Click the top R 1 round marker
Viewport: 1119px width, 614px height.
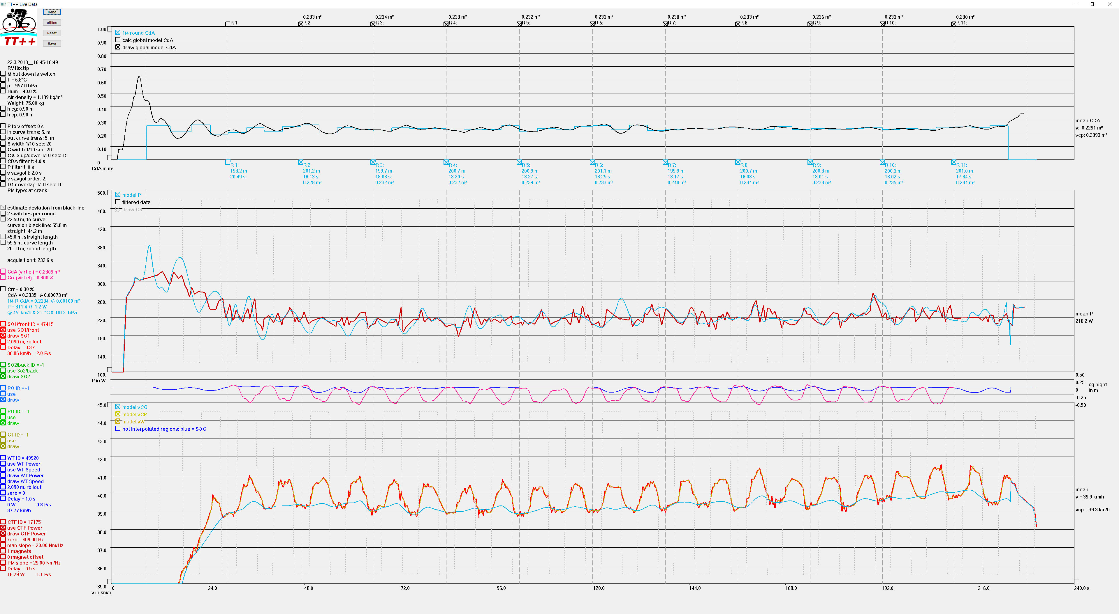pyautogui.click(x=228, y=24)
